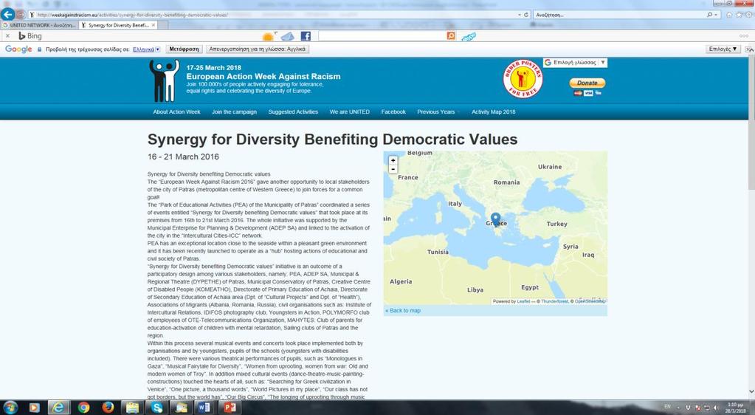Open the Επιλογή γλώσσας language selector
Image resolution: width=755 pixels, height=415 pixels.
[x=575, y=63]
